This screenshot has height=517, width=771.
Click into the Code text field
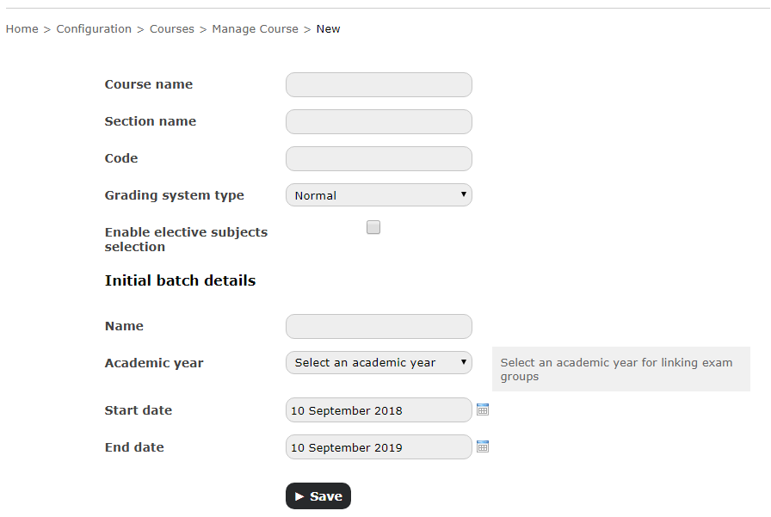tap(379, 159)
